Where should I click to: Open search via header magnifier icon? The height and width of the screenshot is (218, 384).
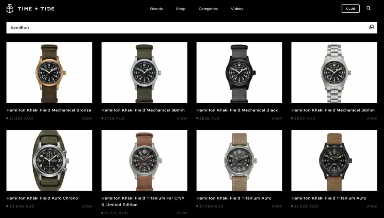tap(369, 8)
